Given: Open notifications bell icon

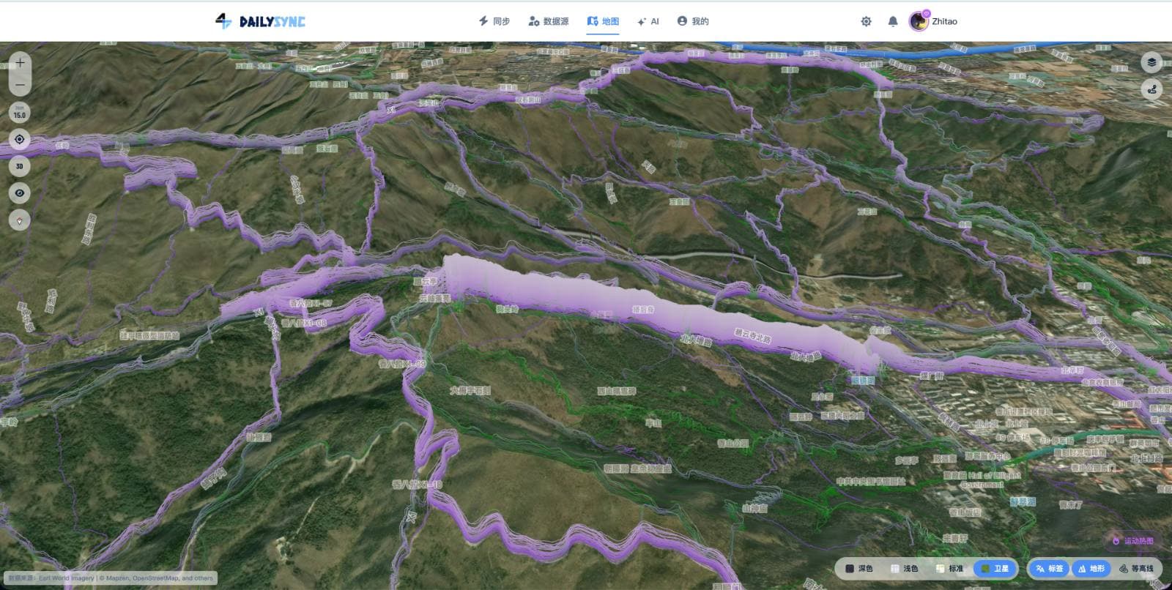Looking at the screenshot, I should point(892,21).
